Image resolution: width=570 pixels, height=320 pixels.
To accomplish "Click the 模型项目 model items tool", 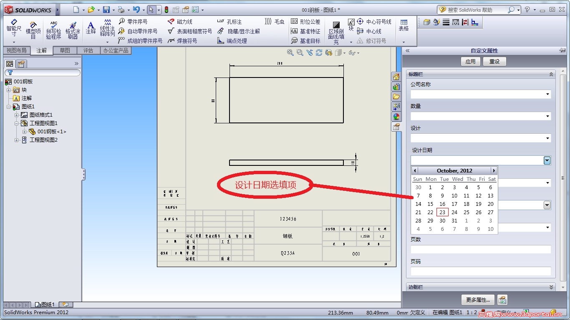I will (x=33, y=30).
